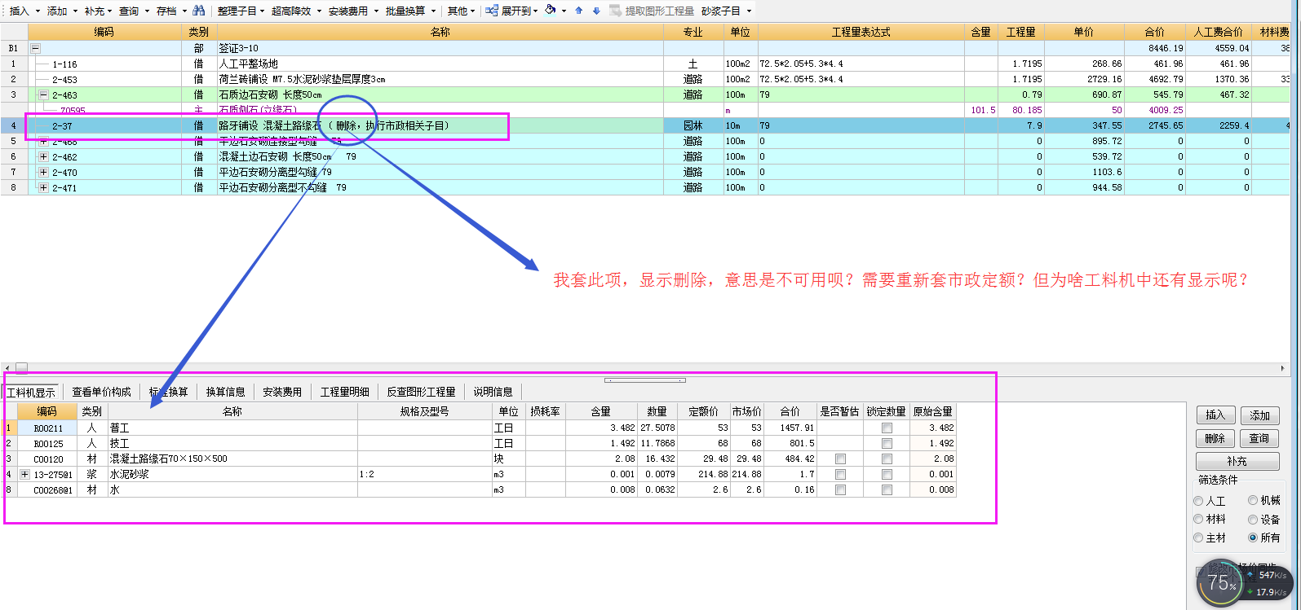Tick 锁定数量 checkbox for 混凝土路缘石 row
This screenshot has width=1301, height=610.
pos(887,459)
